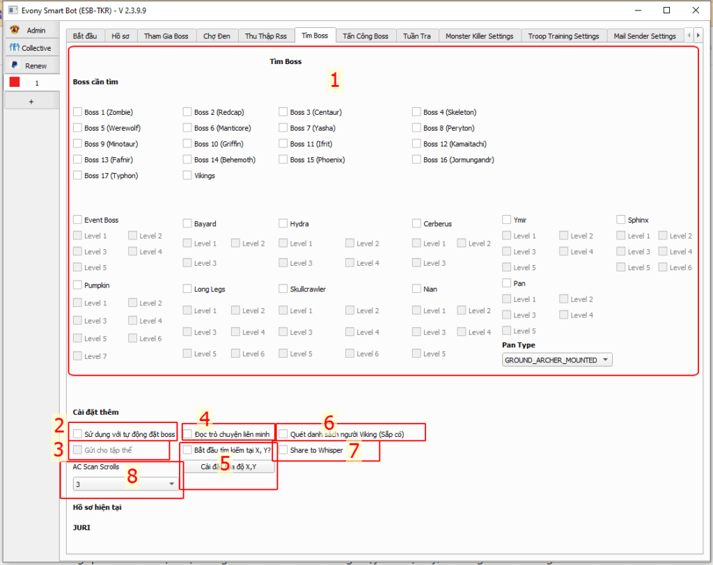Open the Monster Killer Settings tab
Image resolution: width=713 pixels, height=565 pixels.
[479, 36]
